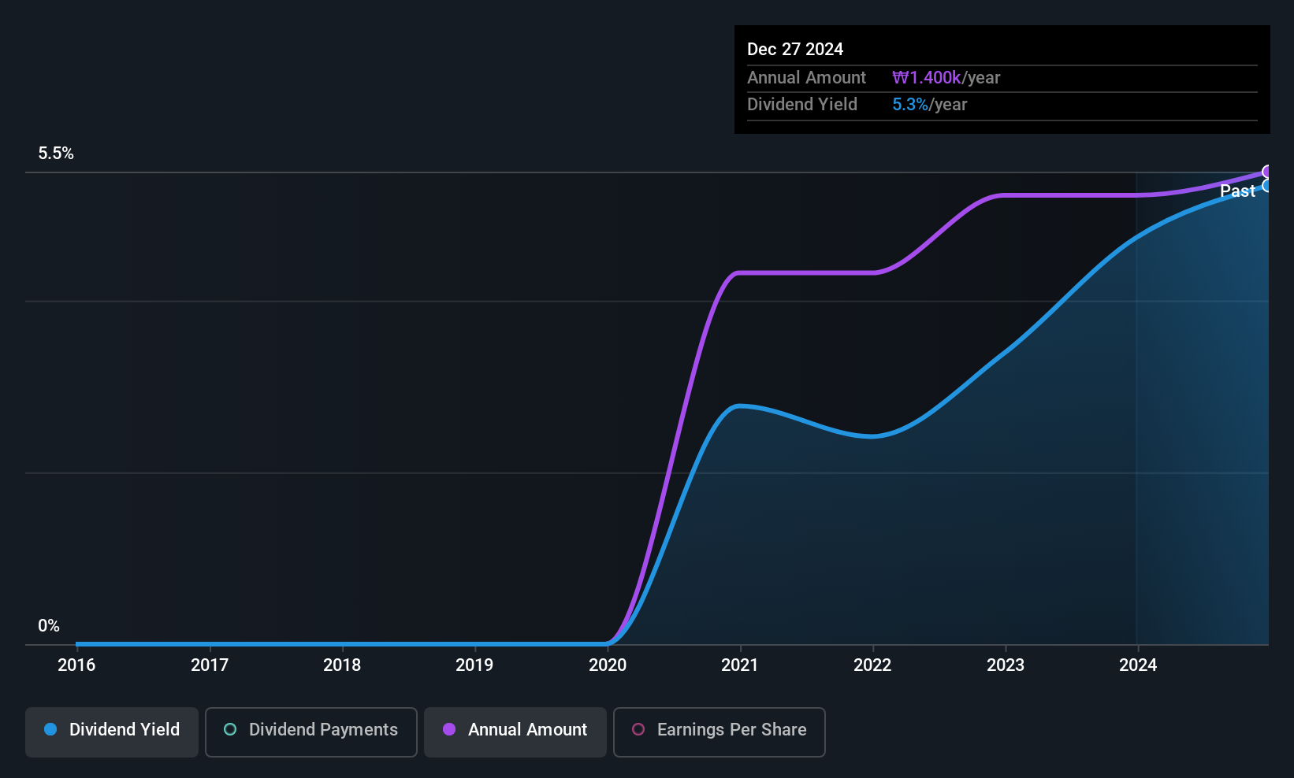Screen dimensions: 1294x778
Task: Click the 'Past' label on chart
Action: click(1236, 191)
